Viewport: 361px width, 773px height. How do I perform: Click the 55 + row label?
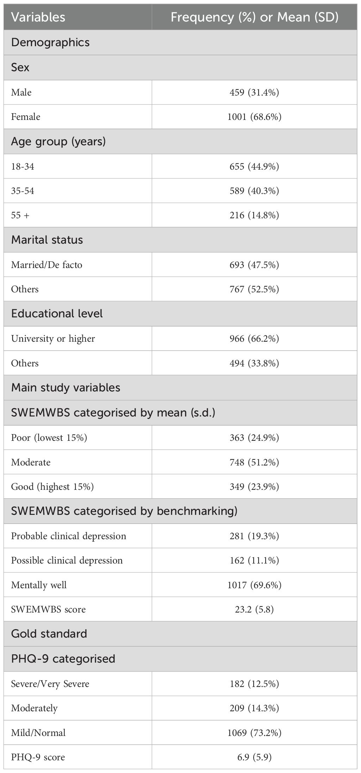(x=20, y=215)
